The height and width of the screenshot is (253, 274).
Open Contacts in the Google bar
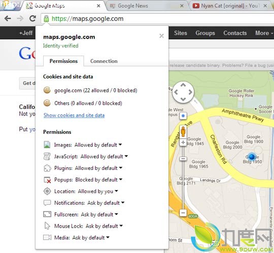(x=235, y=33)
